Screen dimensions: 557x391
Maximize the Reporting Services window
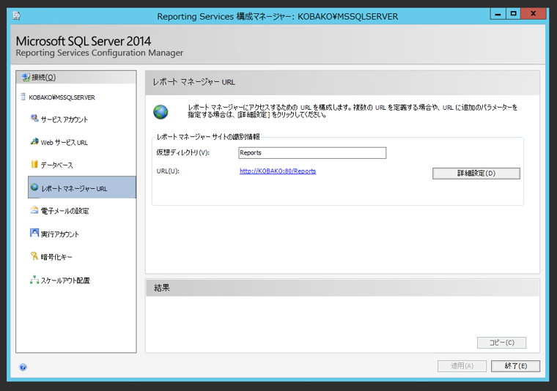click(x=513, y=13)
